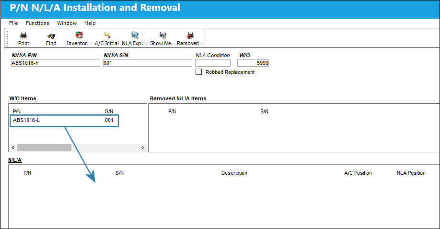The image size is (440, 229).
Task: Click the S/N header in Removed N/L/A Items
Action: 264,111
